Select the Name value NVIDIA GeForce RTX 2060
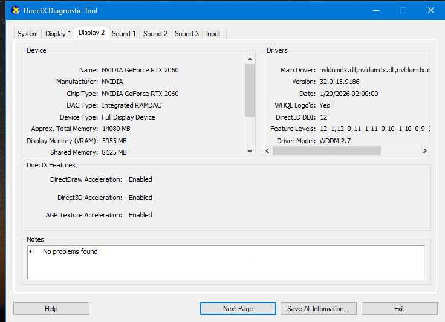 coord(140,70)
